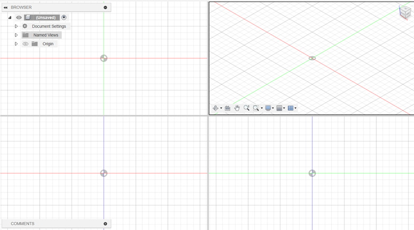Open the Grid and Snaps icon
This screenshot has height=230, width=414.
(279, 108)
